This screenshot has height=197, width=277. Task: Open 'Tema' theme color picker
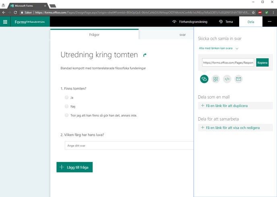click(225, 22)
